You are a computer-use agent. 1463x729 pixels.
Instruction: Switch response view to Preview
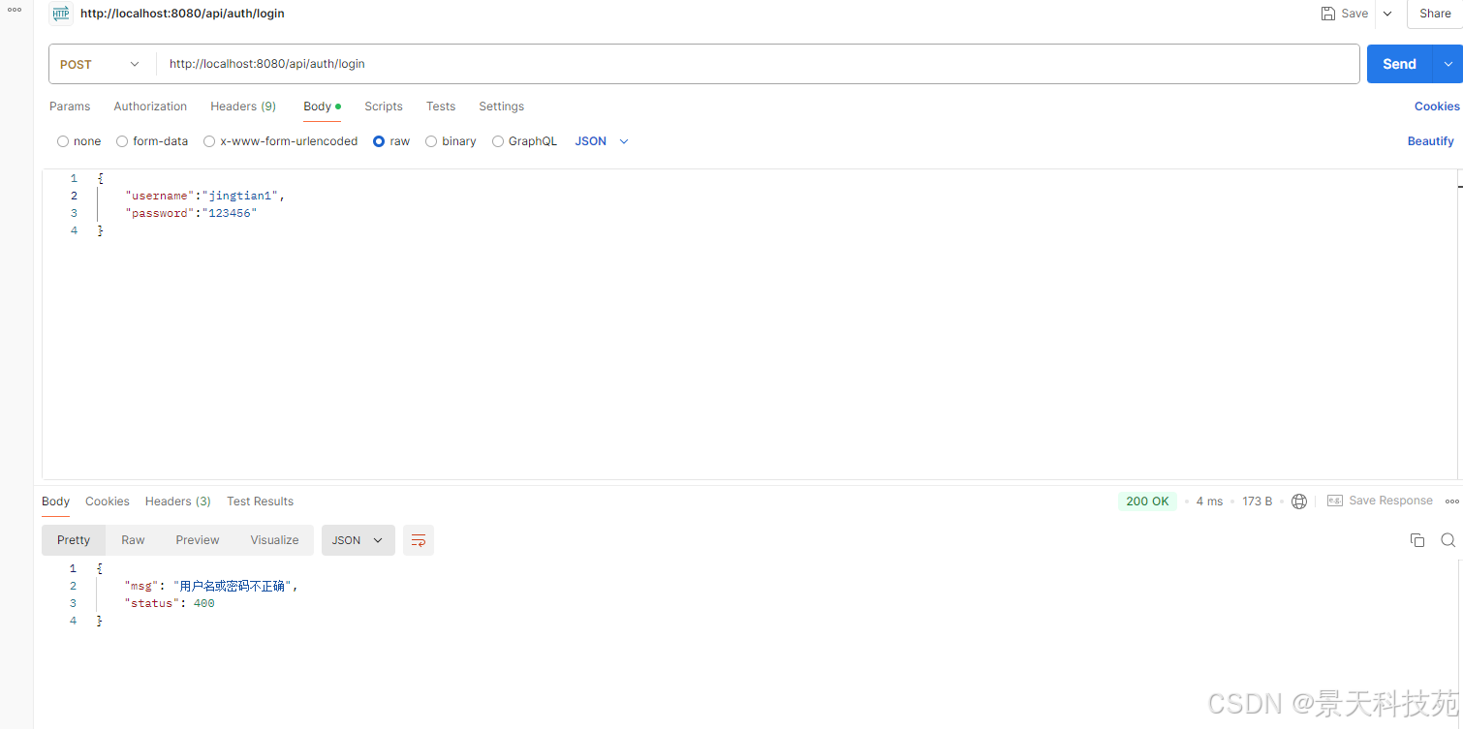198,540
